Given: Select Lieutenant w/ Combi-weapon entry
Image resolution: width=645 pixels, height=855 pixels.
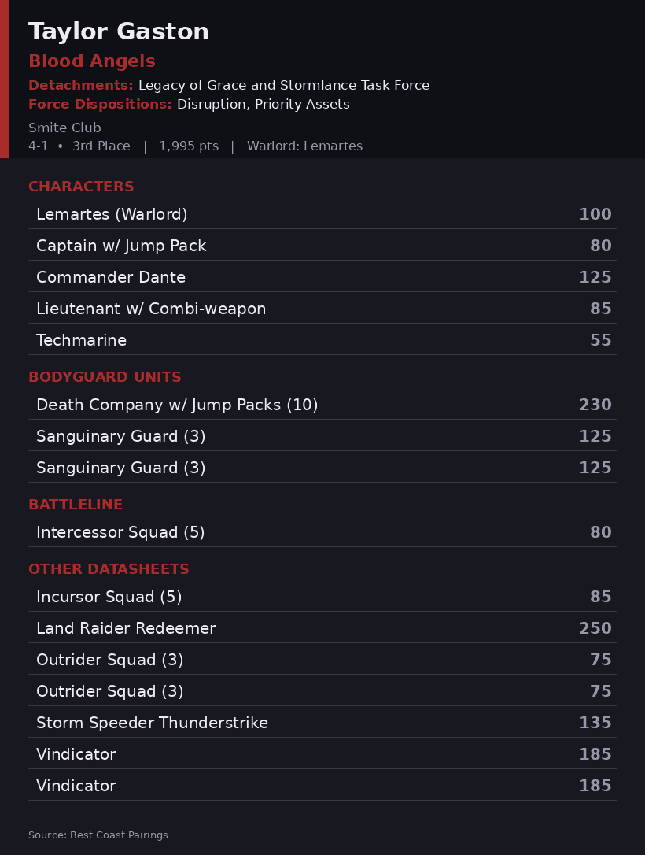Looking at the screenshot, I should (x=322, y=309).
